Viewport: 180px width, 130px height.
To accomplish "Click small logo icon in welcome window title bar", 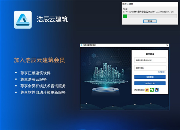I will pyautogui.click(x=81, y=45).
